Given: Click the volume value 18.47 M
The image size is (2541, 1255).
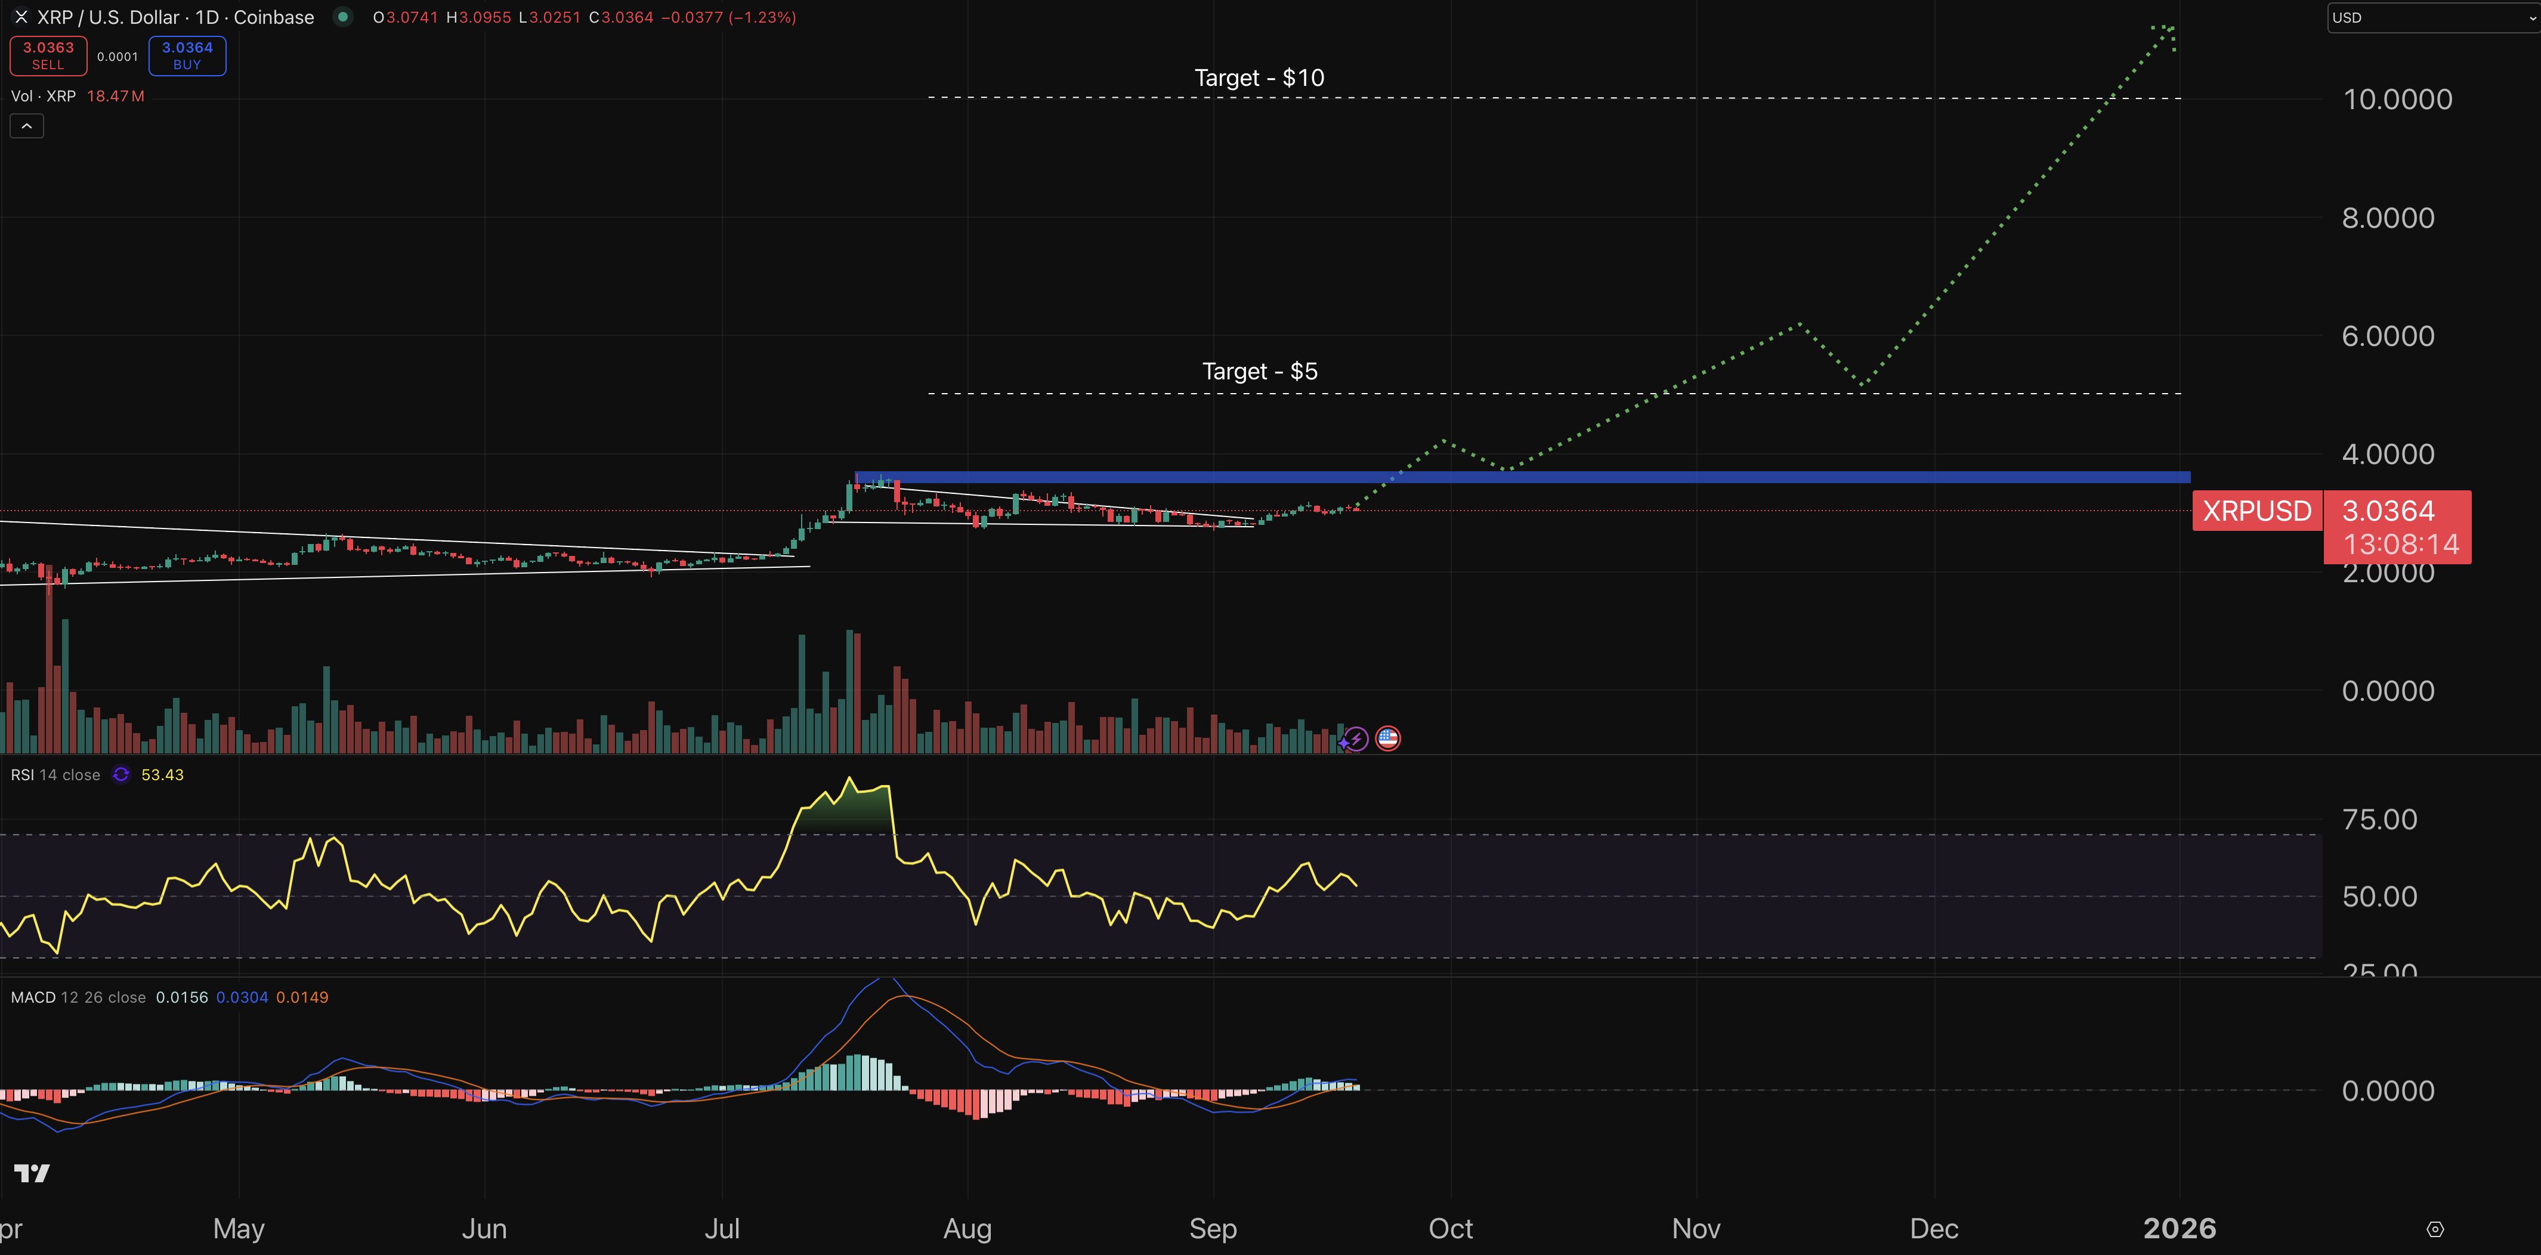Looking at the screenshot, I should (x=115, y=95).
